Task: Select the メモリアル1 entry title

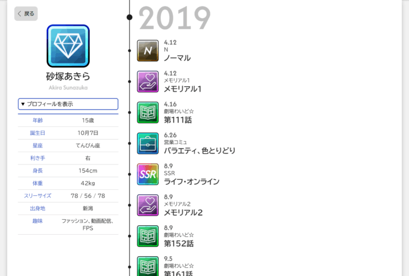Action: click(x=182, y=89)
